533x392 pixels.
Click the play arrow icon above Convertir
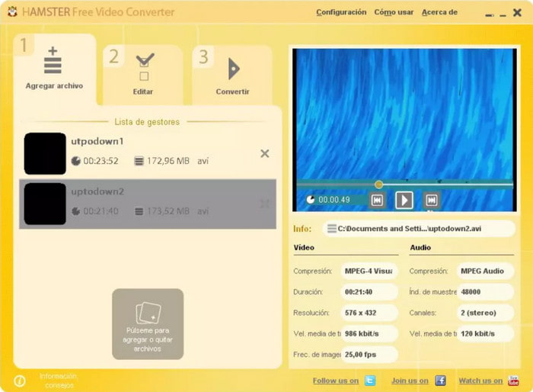[x=234, y=69]
